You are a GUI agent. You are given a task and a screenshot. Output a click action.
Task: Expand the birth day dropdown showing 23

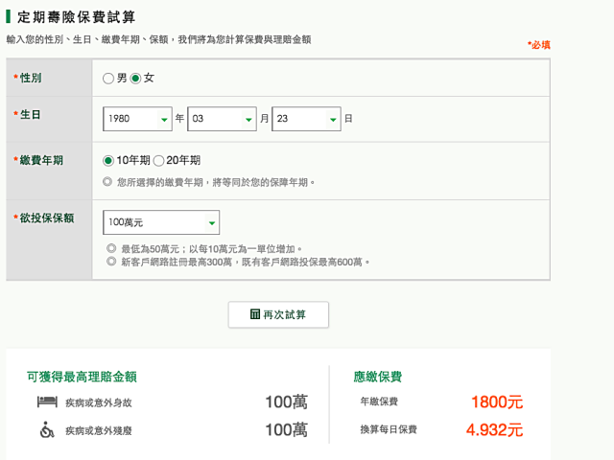coord(306,119)
